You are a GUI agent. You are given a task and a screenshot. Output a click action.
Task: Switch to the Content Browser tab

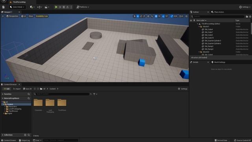[10, 84]
